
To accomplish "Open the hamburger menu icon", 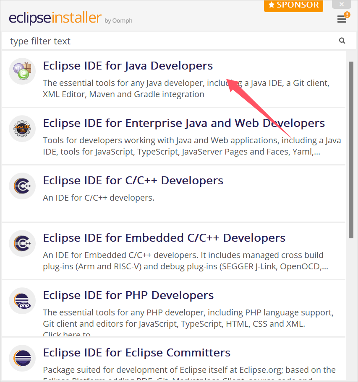I will pyautogui.click(x=342, y=19).
